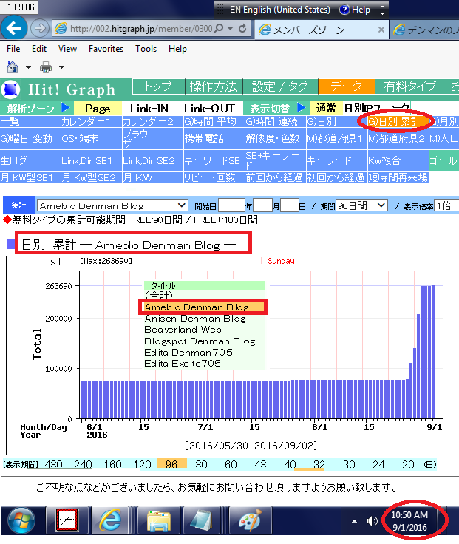Click the Print icon in the toolbar
This screenshot has width=459, height=544.
(46, 67)
